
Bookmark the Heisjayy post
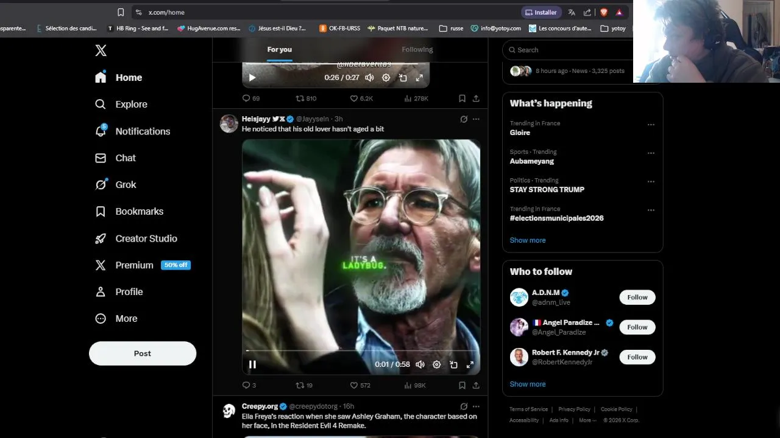tap(462, 385)
